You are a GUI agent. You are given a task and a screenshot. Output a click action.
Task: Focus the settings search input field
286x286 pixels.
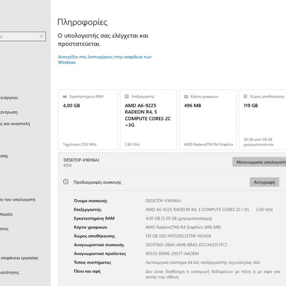(23, 36)
